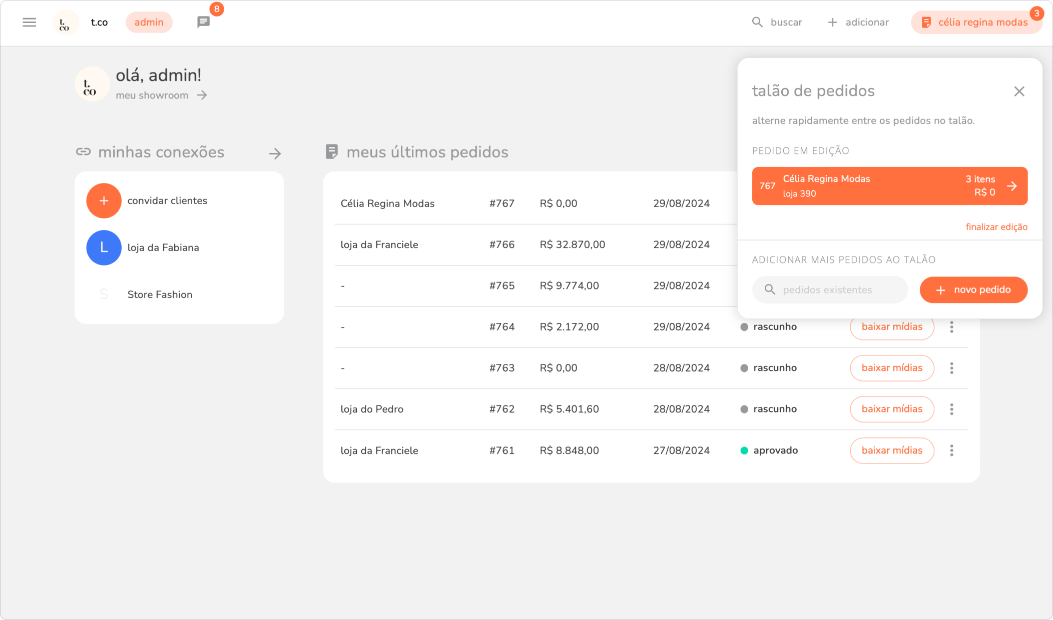Toggle célia regina modas talão button
The width and height of the screenshot is (1053, 620).
click(x=976, y=22)
